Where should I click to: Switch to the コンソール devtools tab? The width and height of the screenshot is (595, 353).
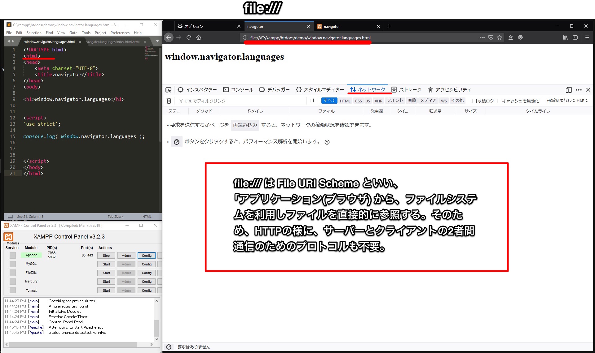coord(238,90)
